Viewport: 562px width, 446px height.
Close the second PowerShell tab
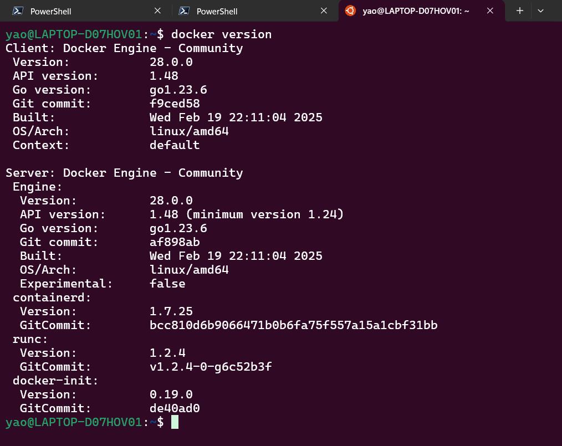coord(324,11)
